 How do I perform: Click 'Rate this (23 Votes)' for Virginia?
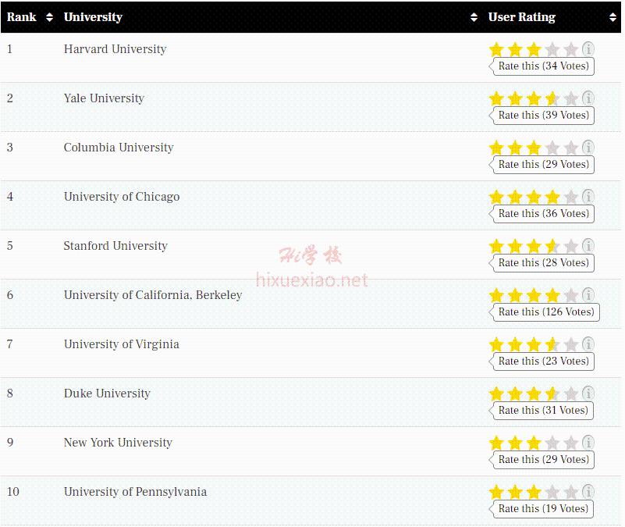coord(543,361)
